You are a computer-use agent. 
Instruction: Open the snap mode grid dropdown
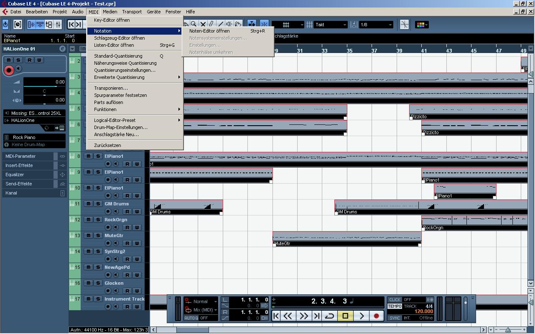[288, 25]
